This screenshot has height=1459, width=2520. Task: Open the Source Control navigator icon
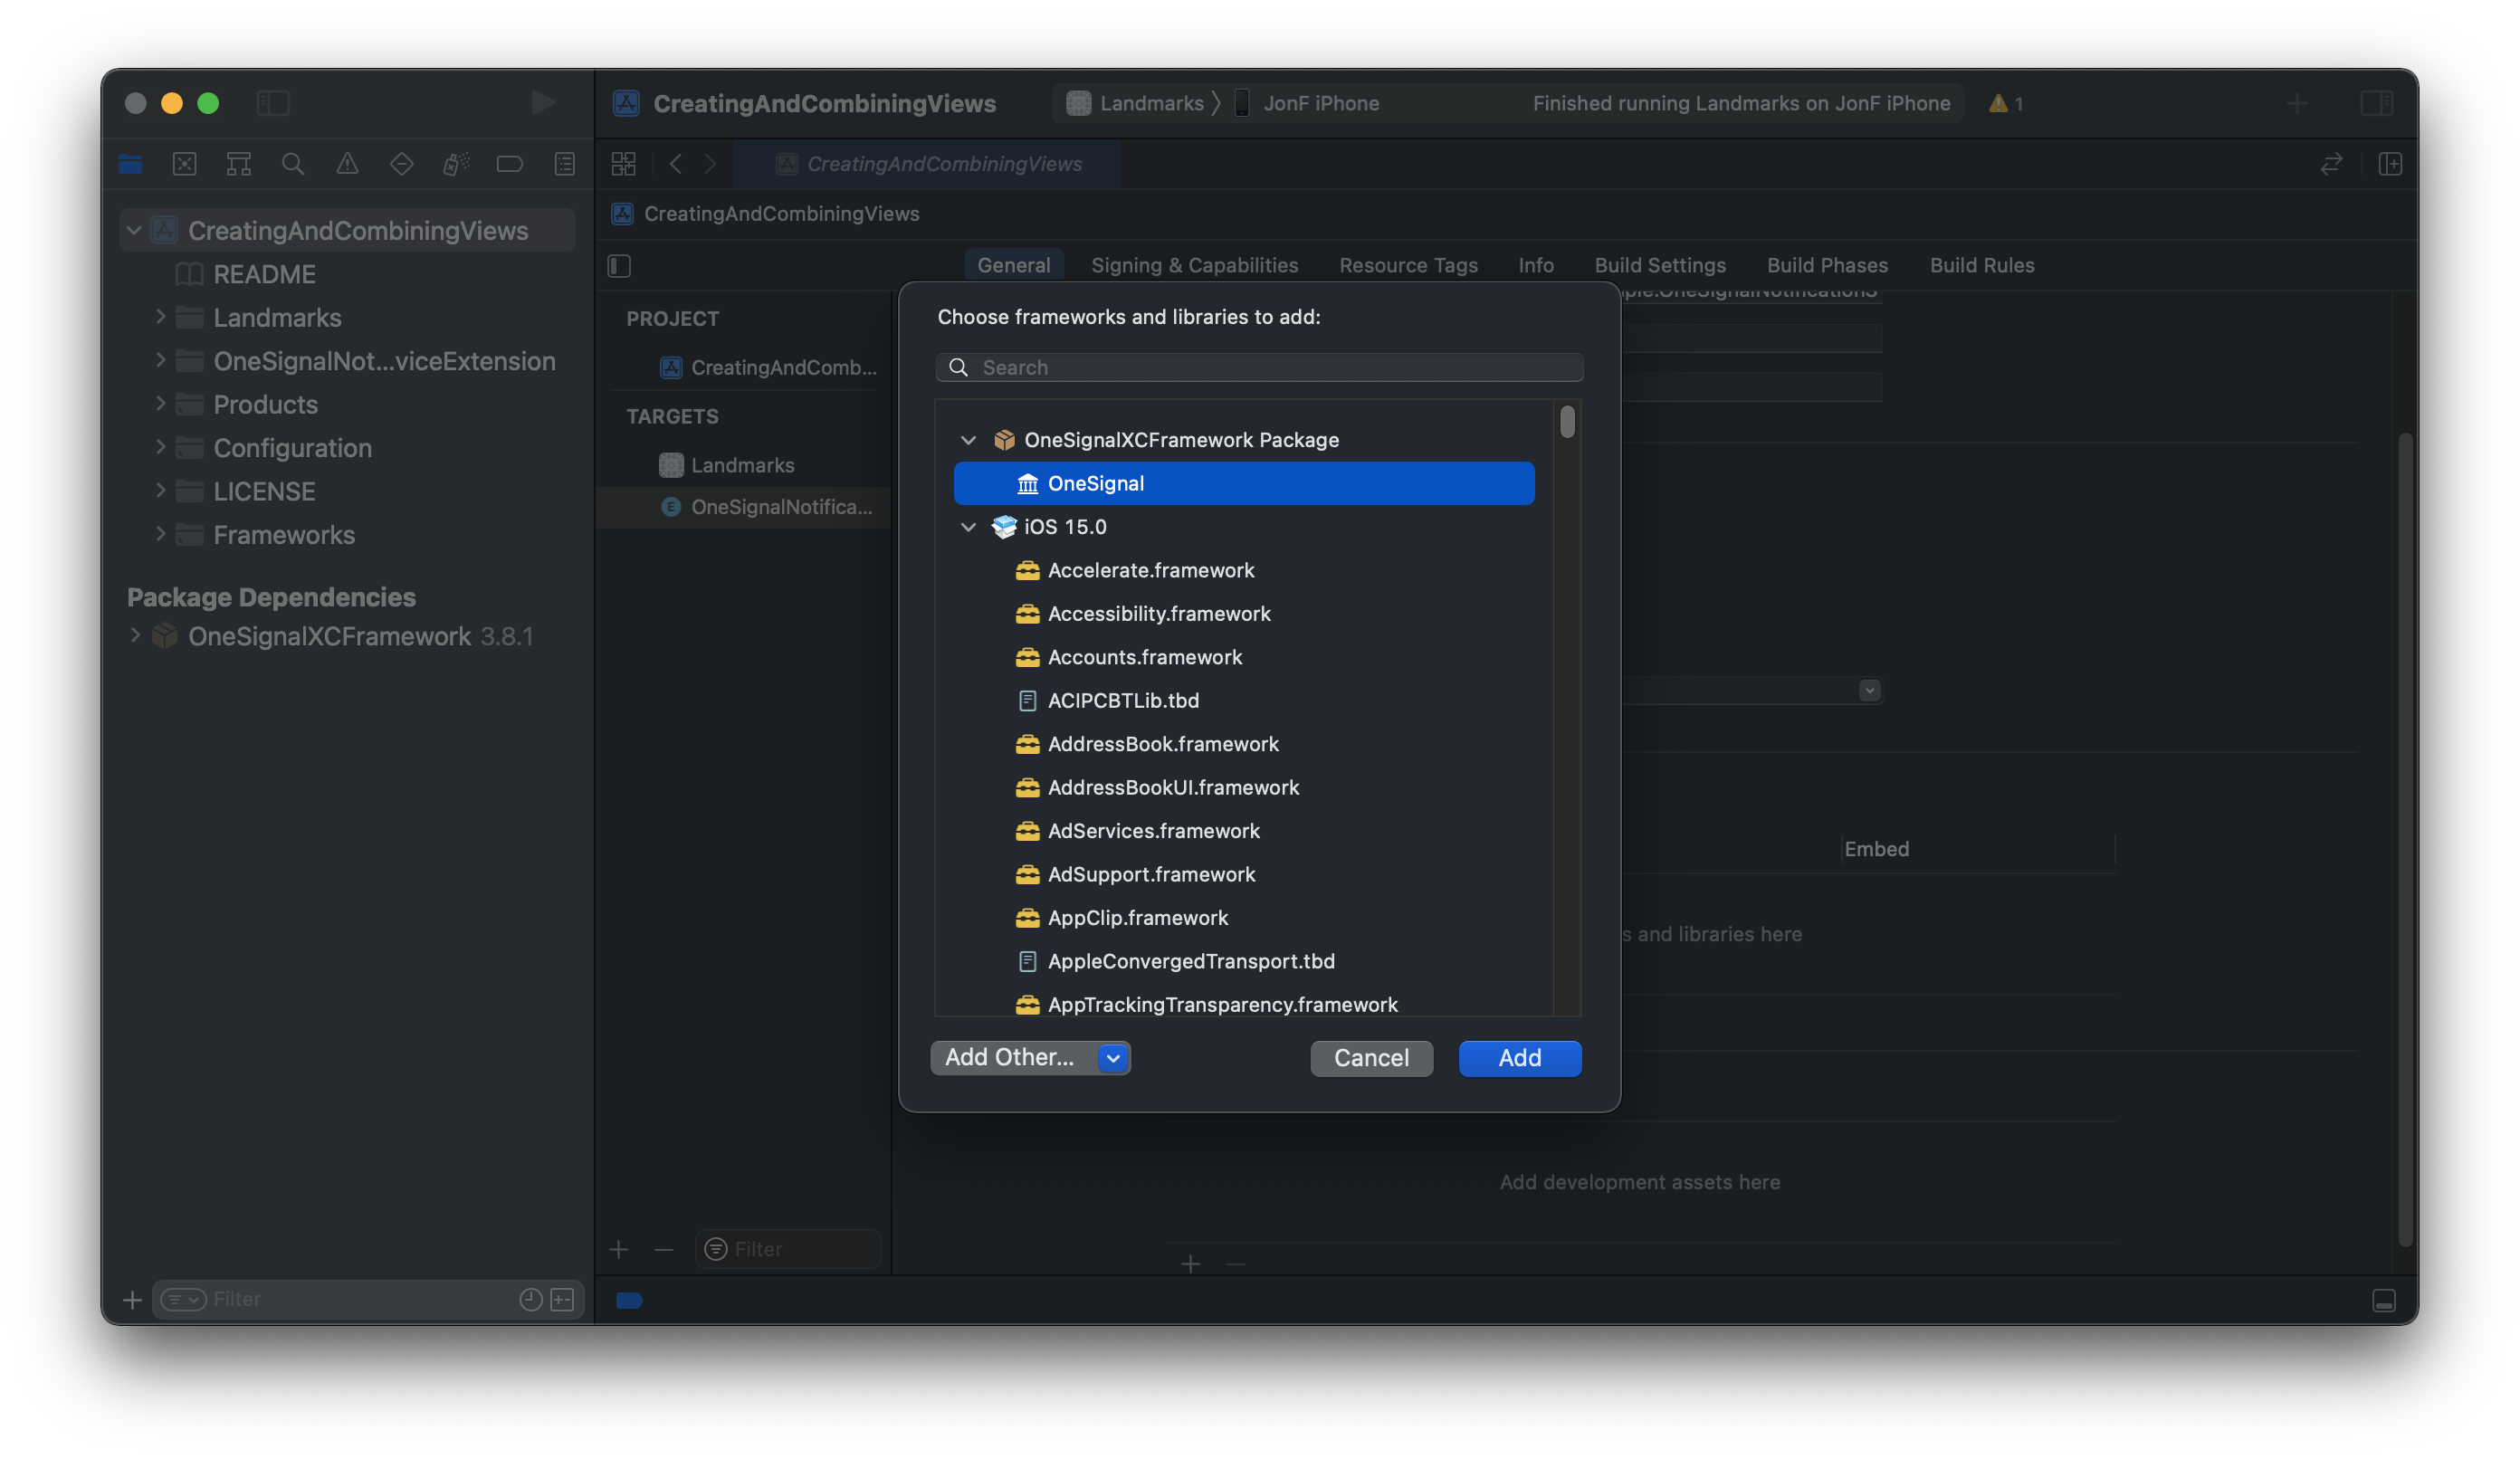tap(184, 164)
